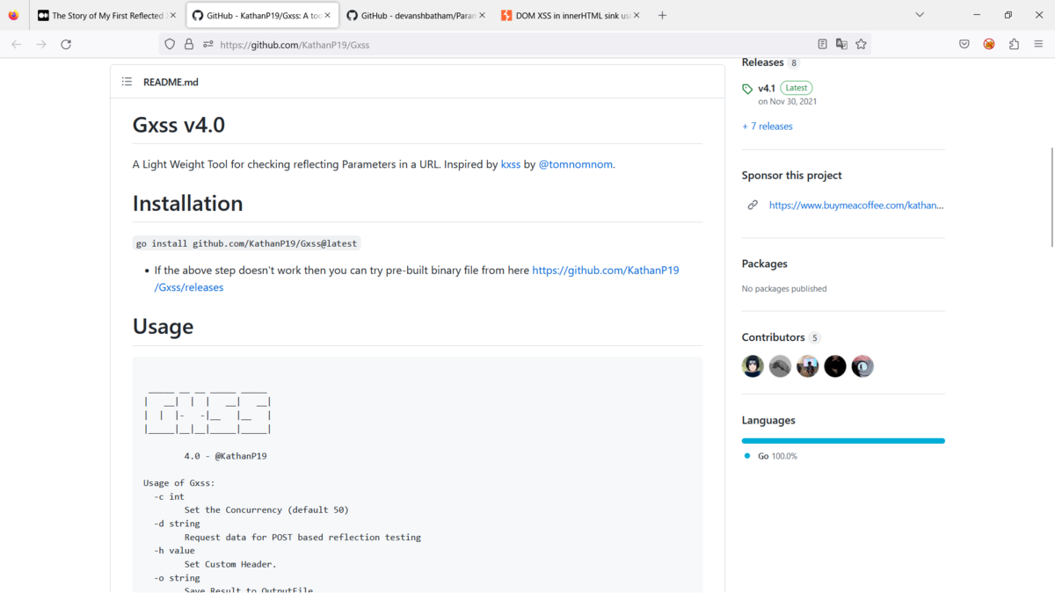Open the Packages heading link
The height and width of the screenshot is (593, 1055).
coord(765,264)
